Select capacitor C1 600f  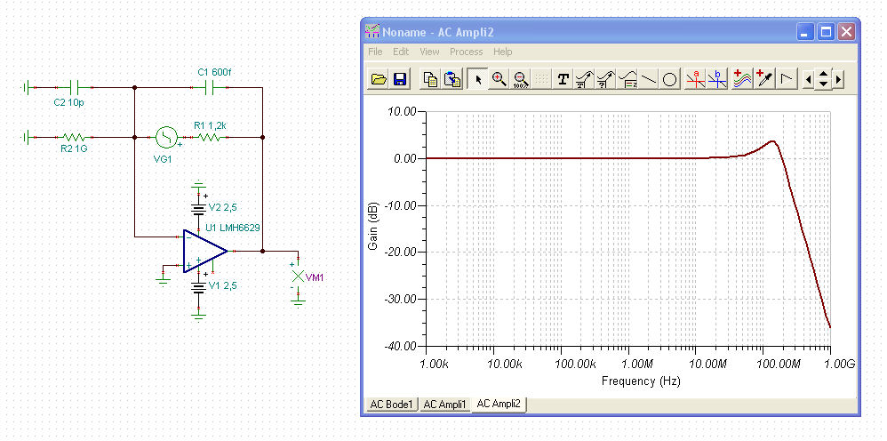pos(209,87)
